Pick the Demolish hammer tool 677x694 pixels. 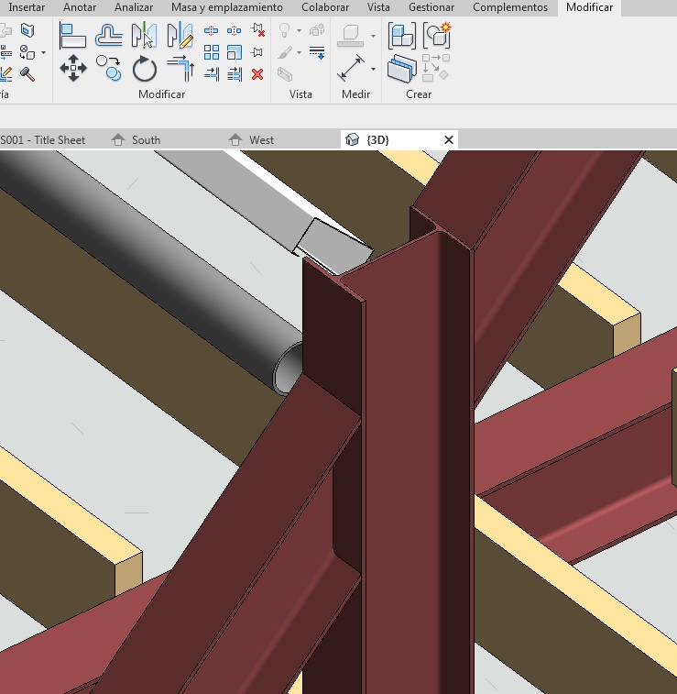[x=27, y=74]
